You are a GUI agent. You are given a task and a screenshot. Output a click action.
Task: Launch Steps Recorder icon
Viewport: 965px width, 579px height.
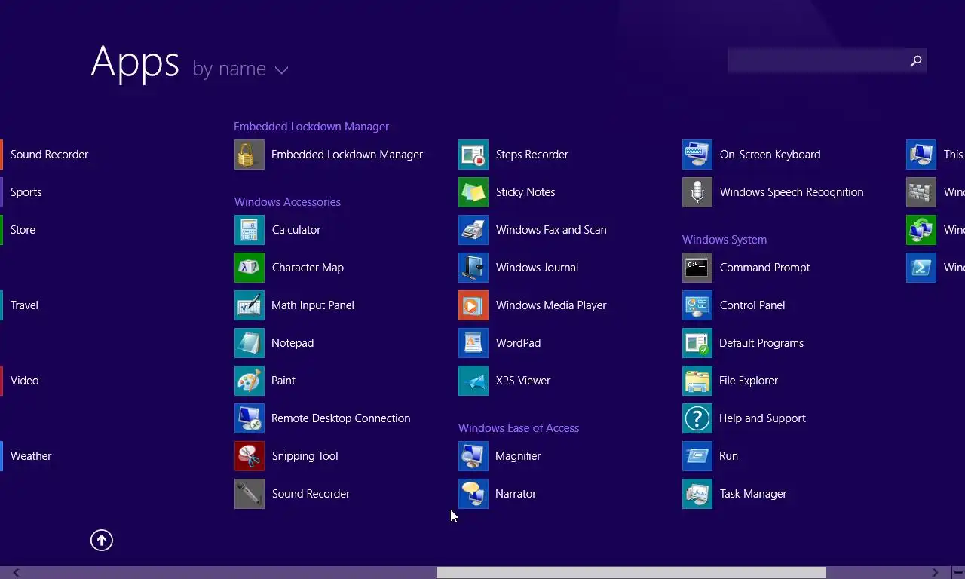coord(473,155)
